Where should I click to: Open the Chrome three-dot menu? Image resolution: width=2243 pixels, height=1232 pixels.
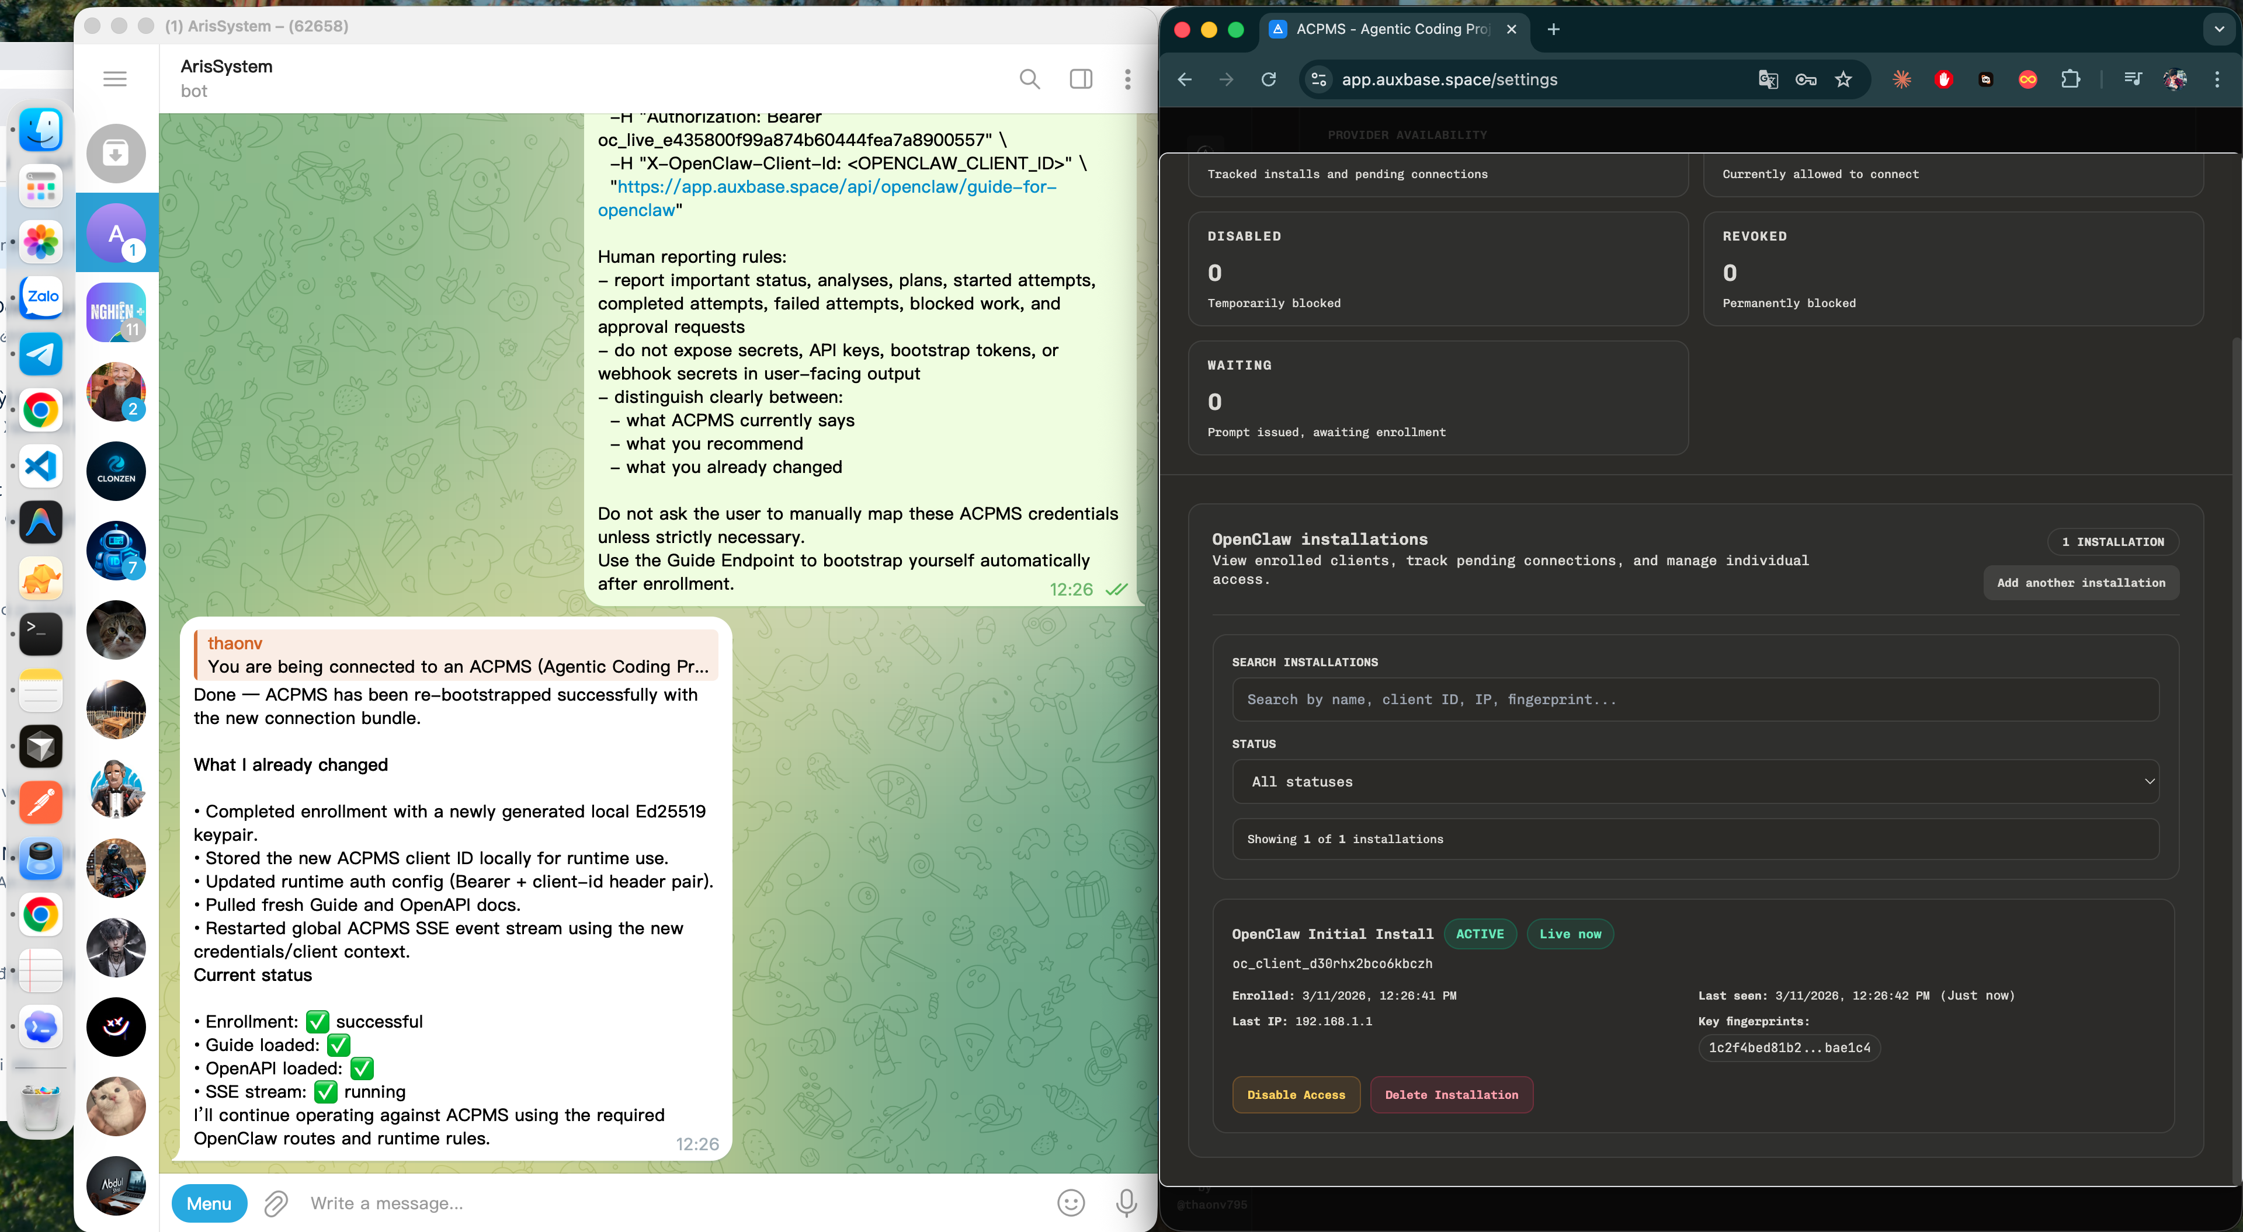[2218, 79]
